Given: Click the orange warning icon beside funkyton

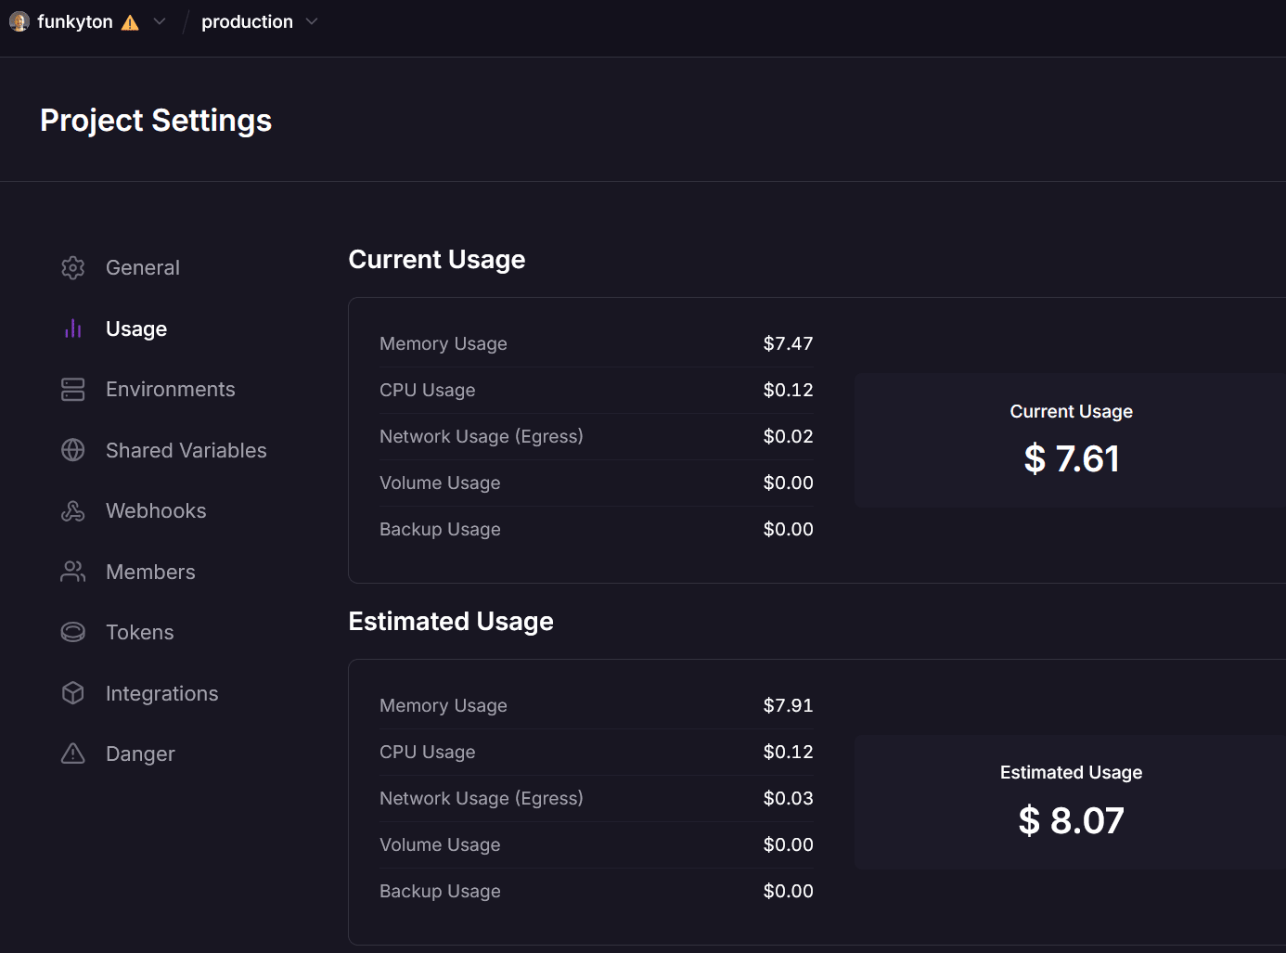Looking at the screenshot, I should [x=130, y=22].
